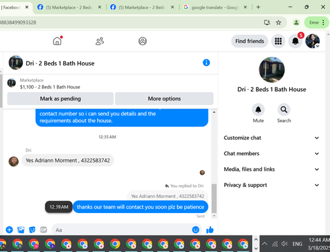Image resolution: width=330 pixels, height=252 pixels.
Task: Open emoji picker smiley icon
Action: pyautogui.click(x=195, y=230)
